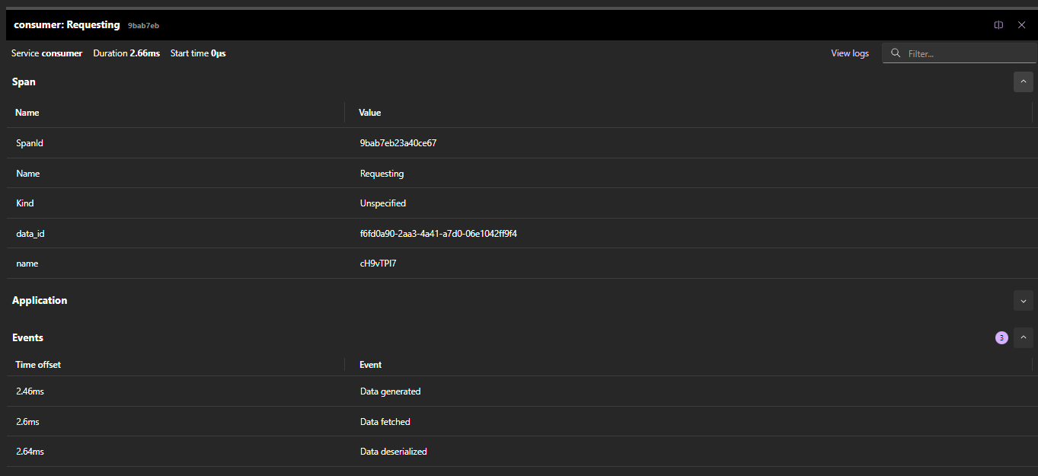The image size is (1038, 476).
Task: Click the short span id 9bab7eb in title
Action: (143, 26)
